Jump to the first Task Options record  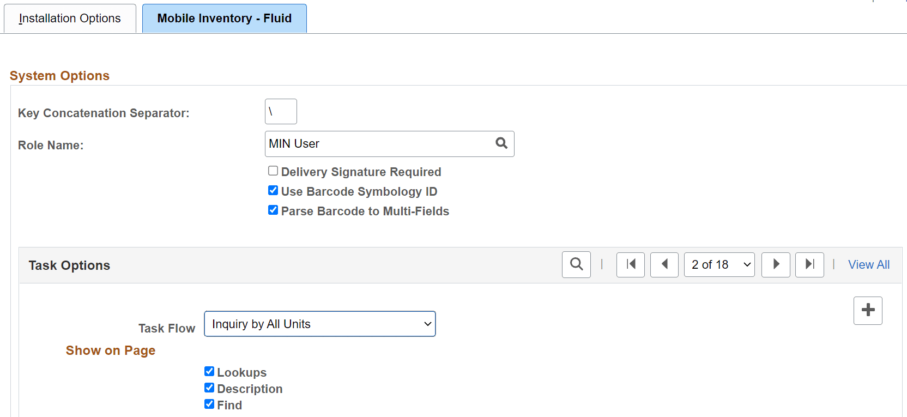tap(630, 264)
